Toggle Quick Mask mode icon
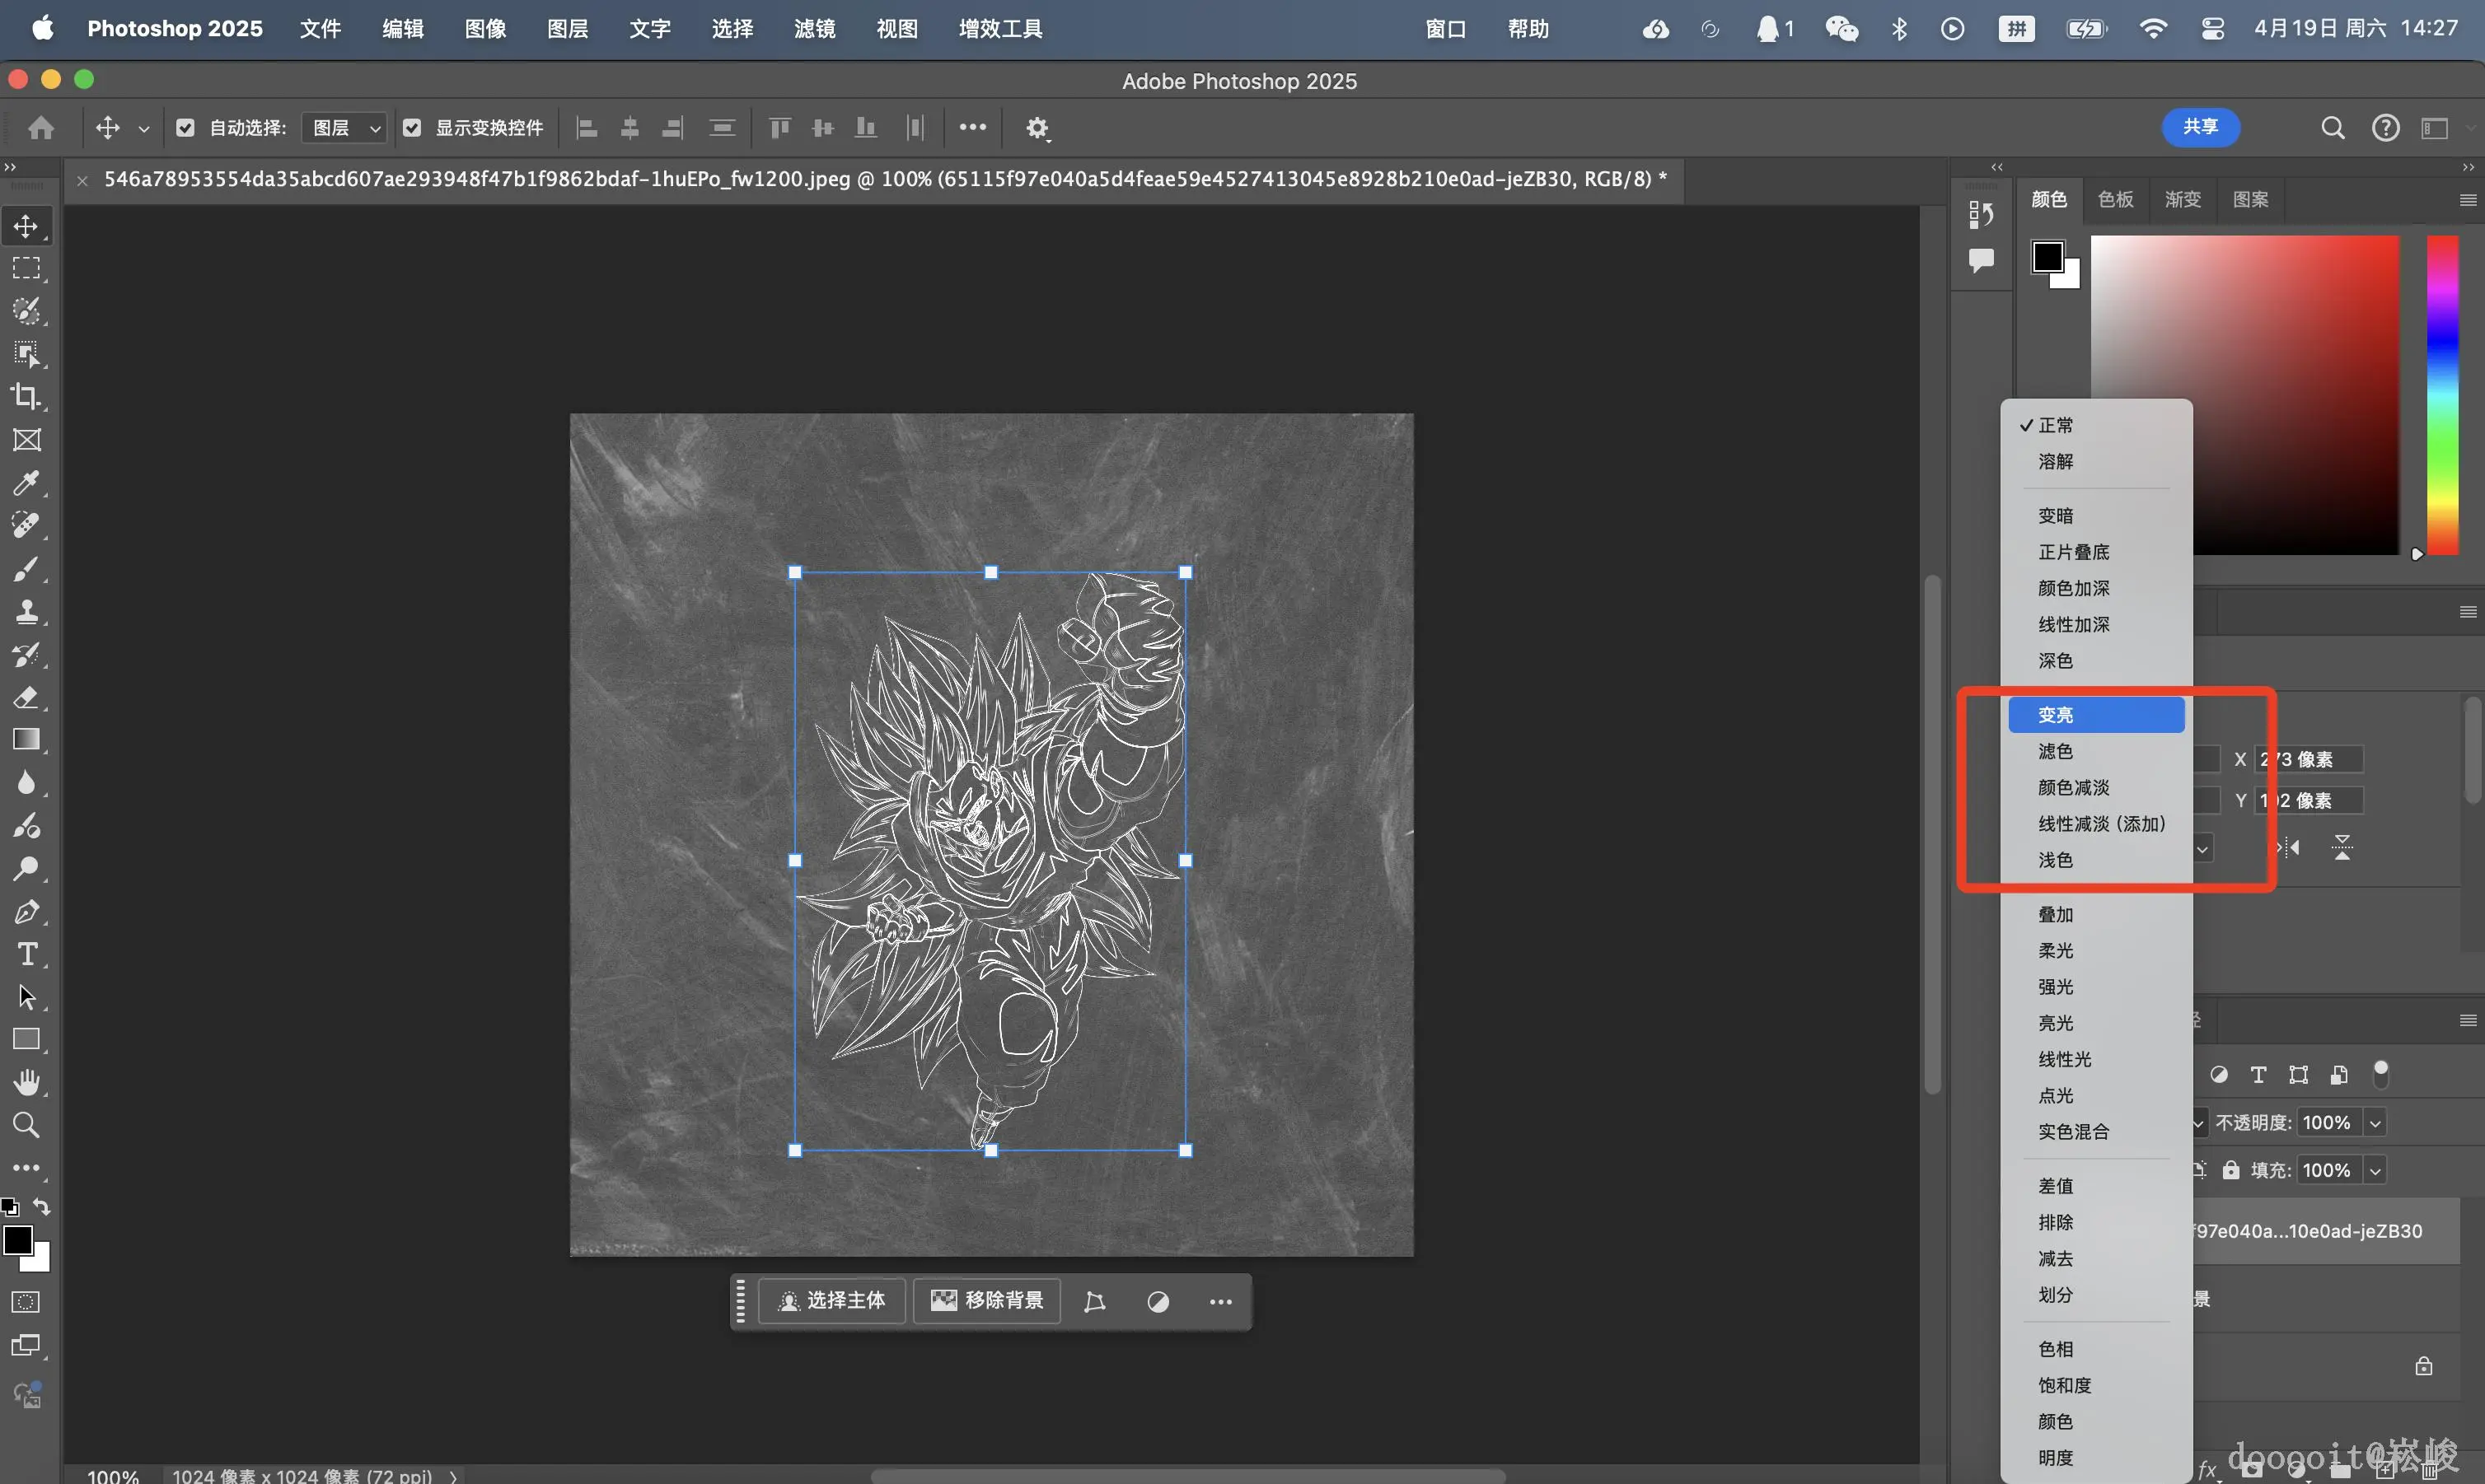 tap(26, 1302)
